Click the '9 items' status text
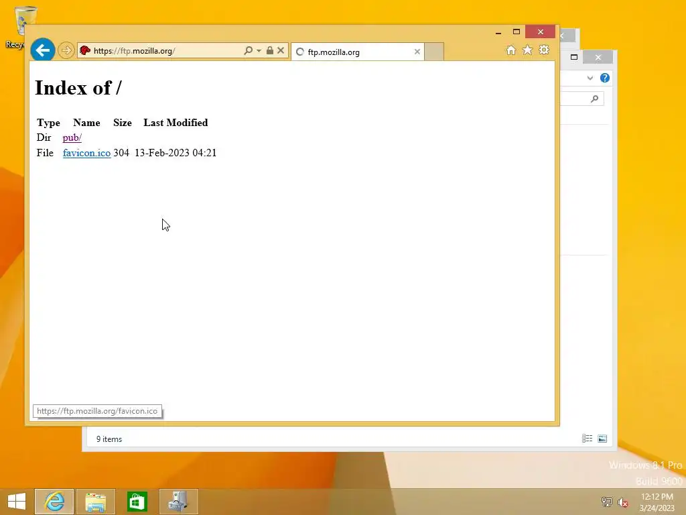The height and width of the screenshot is (515, 686). coord(109,439)
